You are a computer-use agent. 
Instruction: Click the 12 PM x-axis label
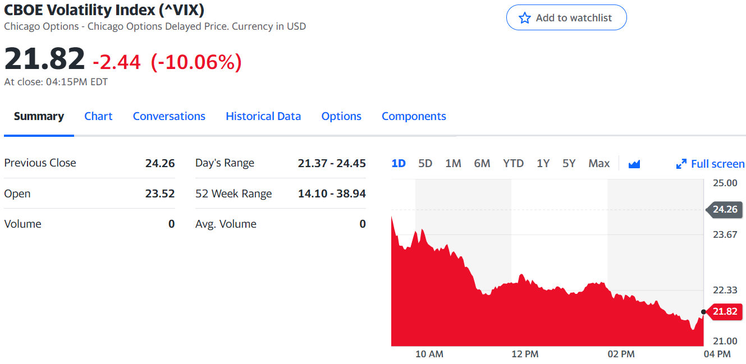pyautogui.click(x=525, y=354)
